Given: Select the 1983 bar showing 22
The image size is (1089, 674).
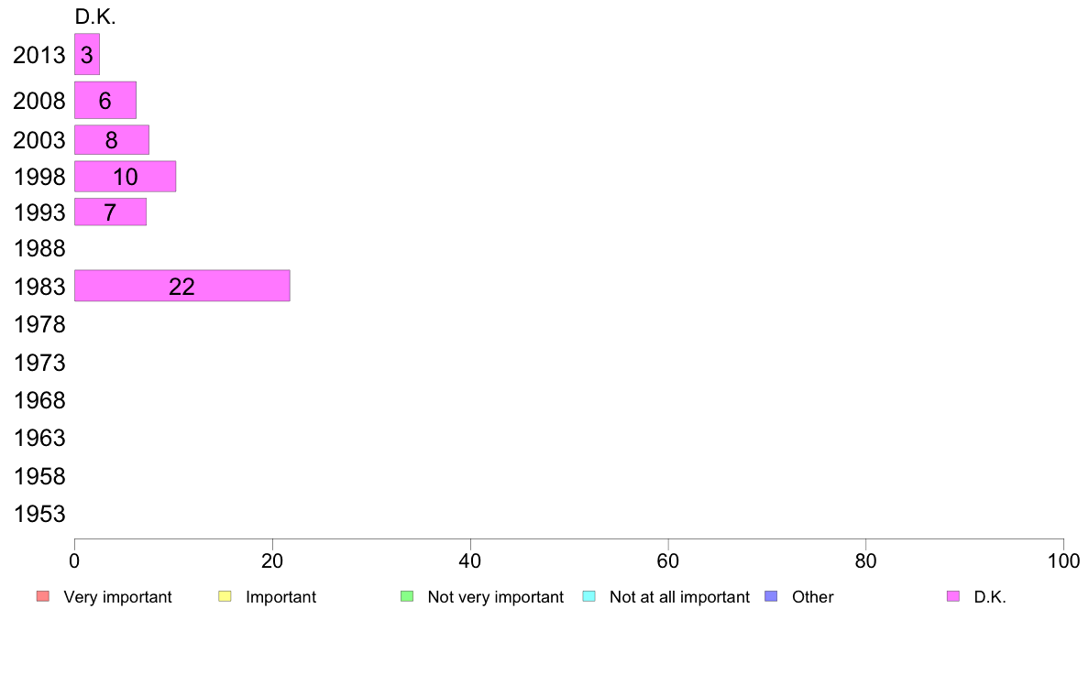Looking at the screenshot, I should 182,286.
